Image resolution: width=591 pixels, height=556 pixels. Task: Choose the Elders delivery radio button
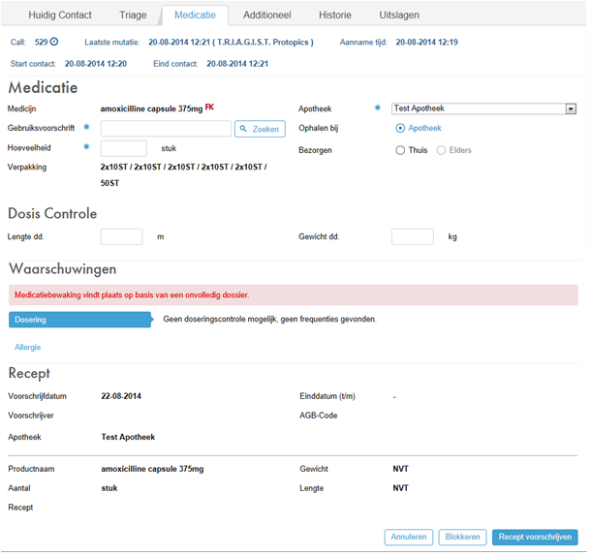tap(441, 150)
